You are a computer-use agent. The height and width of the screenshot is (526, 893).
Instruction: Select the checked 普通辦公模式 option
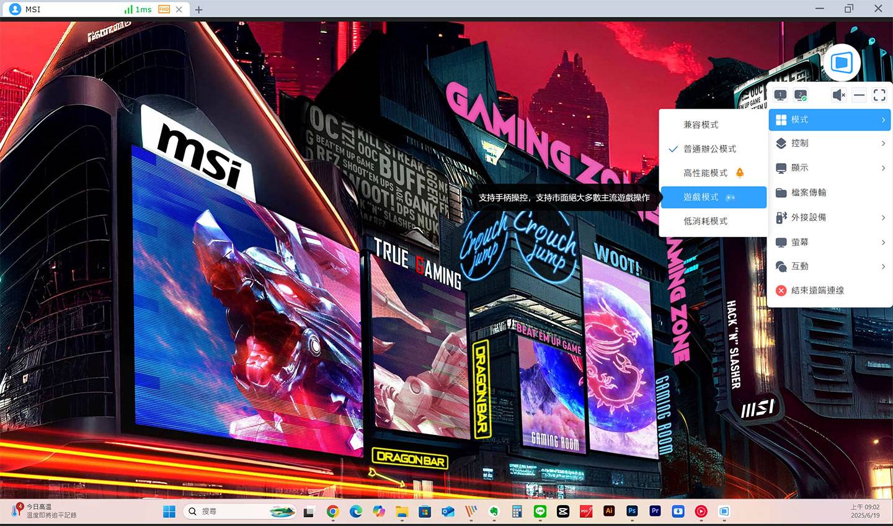(714, 149)
